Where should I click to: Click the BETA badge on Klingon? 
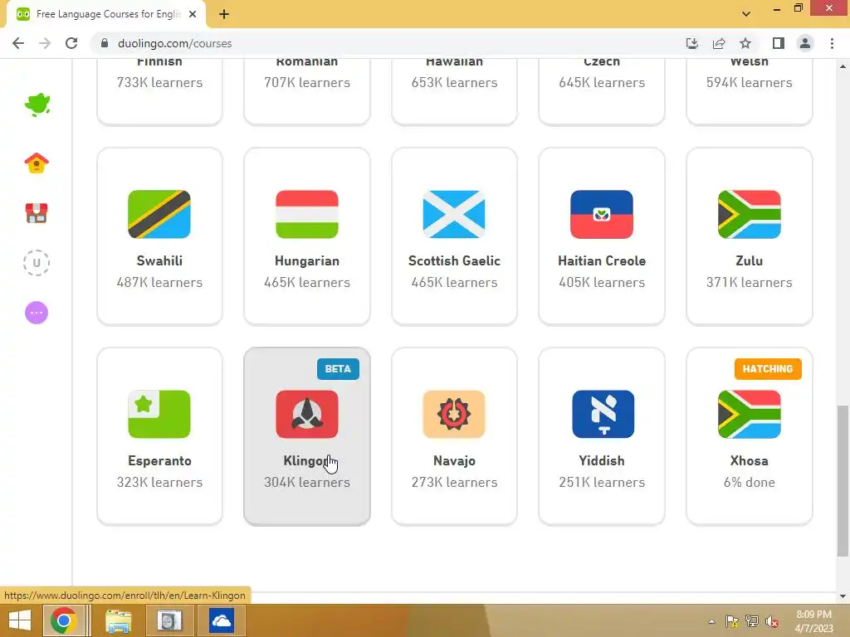pyautogui.click(x=338, y=369)
